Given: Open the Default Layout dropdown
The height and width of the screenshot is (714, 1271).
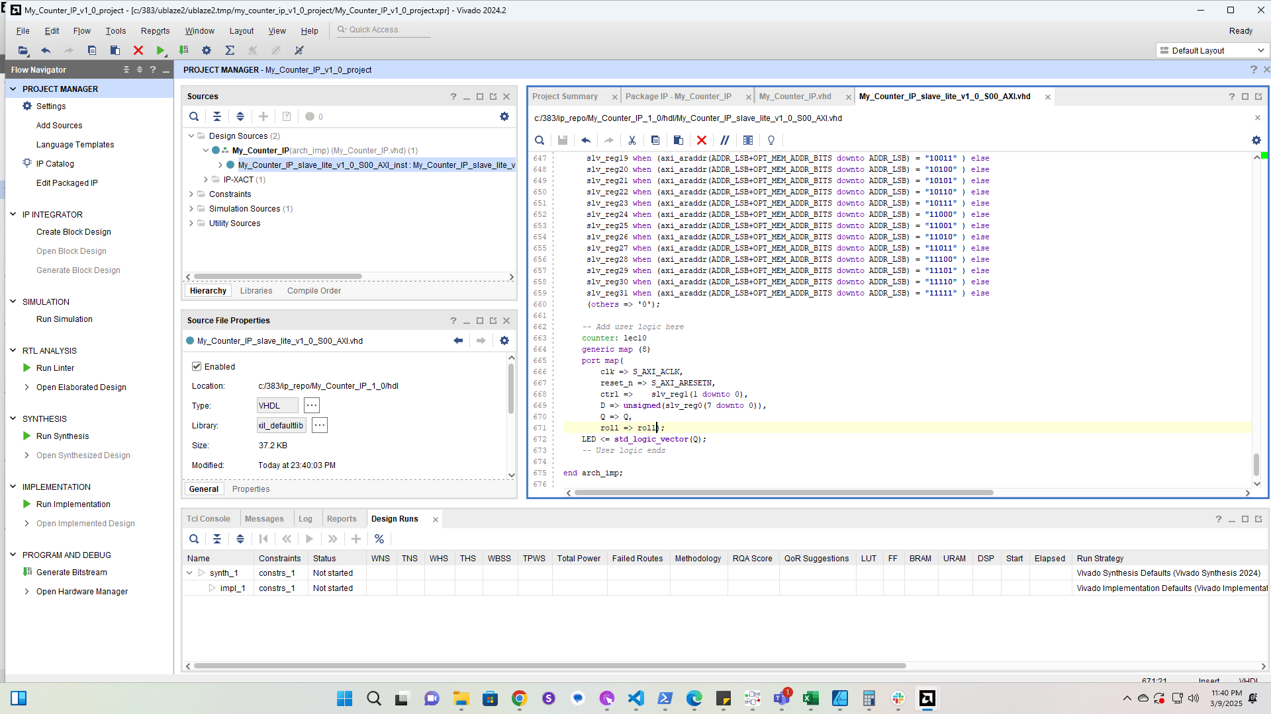Looking at the screenshot, I should (1213, 51).
